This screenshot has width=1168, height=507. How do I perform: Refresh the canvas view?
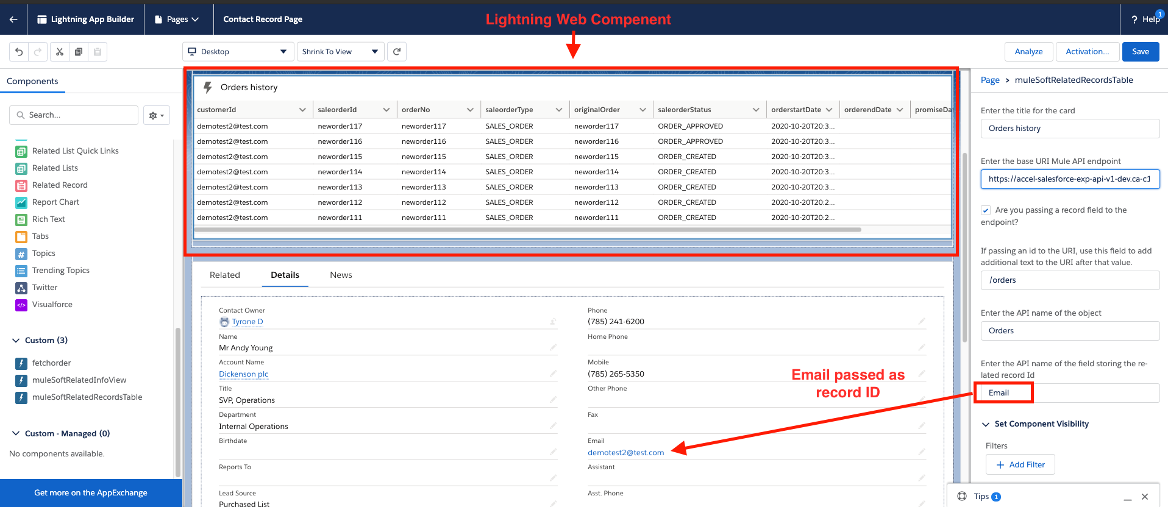click(397, 52)
